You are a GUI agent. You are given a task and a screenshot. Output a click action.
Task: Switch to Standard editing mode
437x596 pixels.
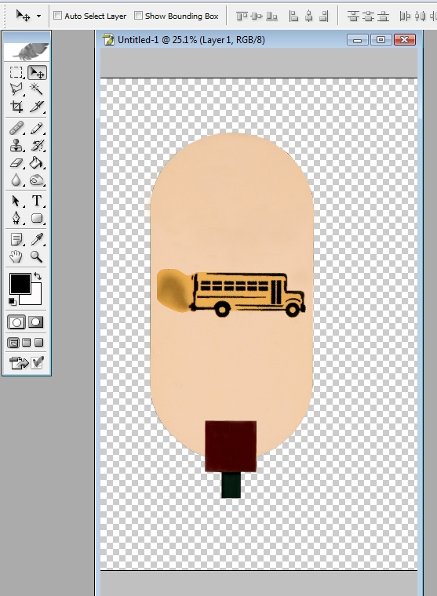click(16, 322)
